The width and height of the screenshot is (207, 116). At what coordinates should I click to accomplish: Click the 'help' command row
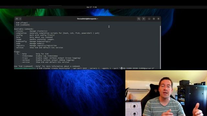tap(34, 37)
